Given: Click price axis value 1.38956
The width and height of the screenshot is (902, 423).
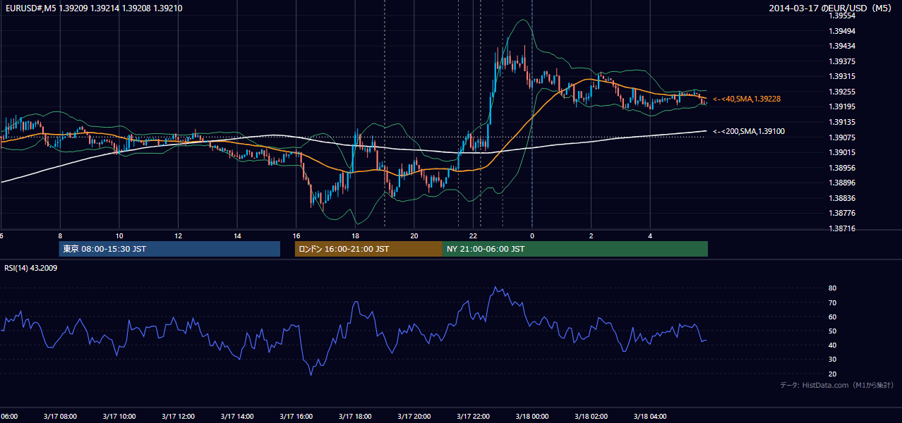Looking at the screenshot, I should coord(842,168).
